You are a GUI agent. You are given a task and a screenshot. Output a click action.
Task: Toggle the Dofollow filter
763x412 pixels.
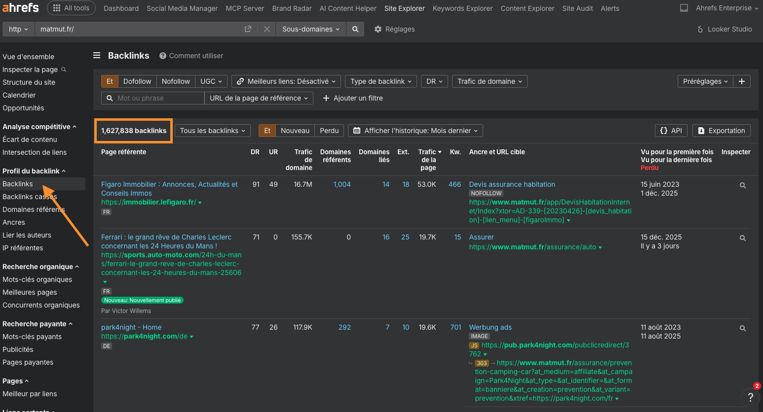(137, 81)
